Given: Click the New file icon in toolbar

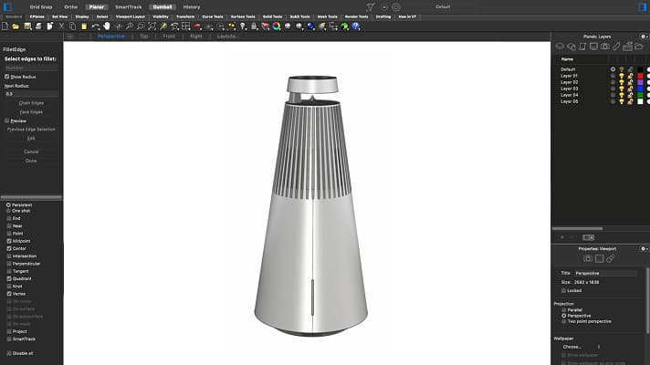Looking at the screenshot, I should click(x=5, y=26).
